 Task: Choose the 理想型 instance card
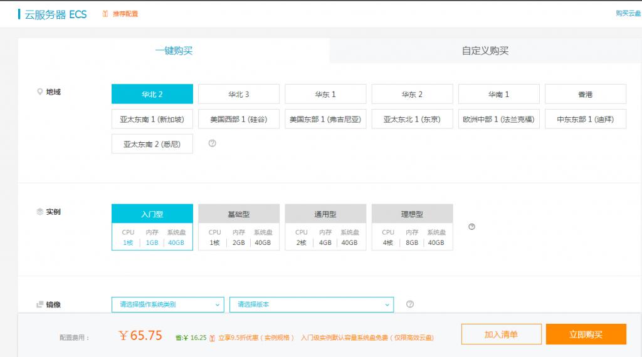[413, 227]
